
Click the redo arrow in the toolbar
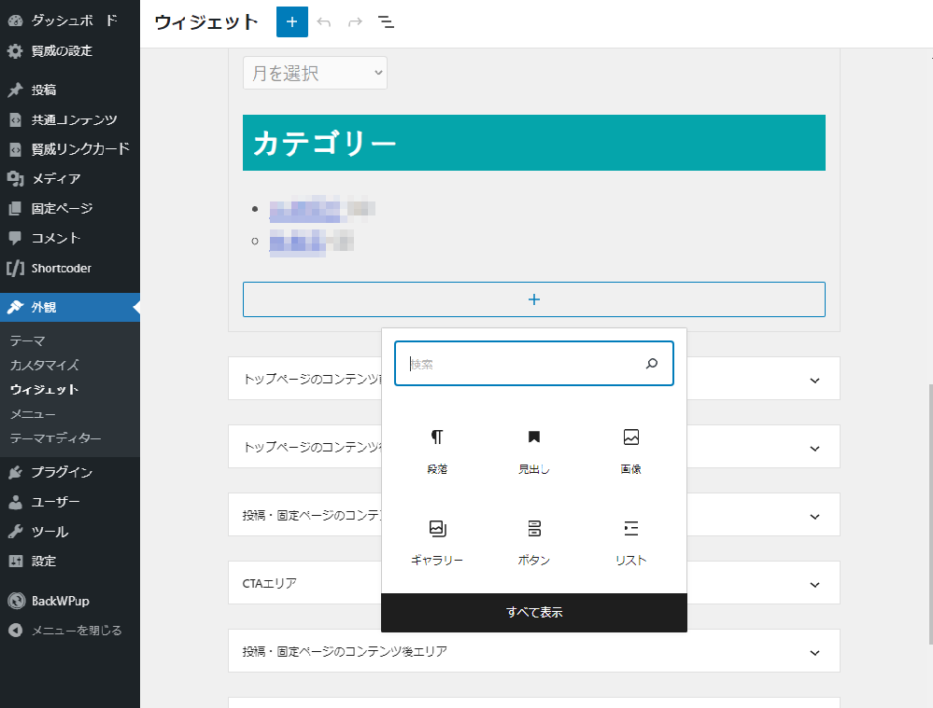355,22
